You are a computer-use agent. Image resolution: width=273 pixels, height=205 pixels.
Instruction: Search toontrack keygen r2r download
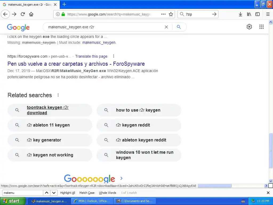[x=50, y=110]
